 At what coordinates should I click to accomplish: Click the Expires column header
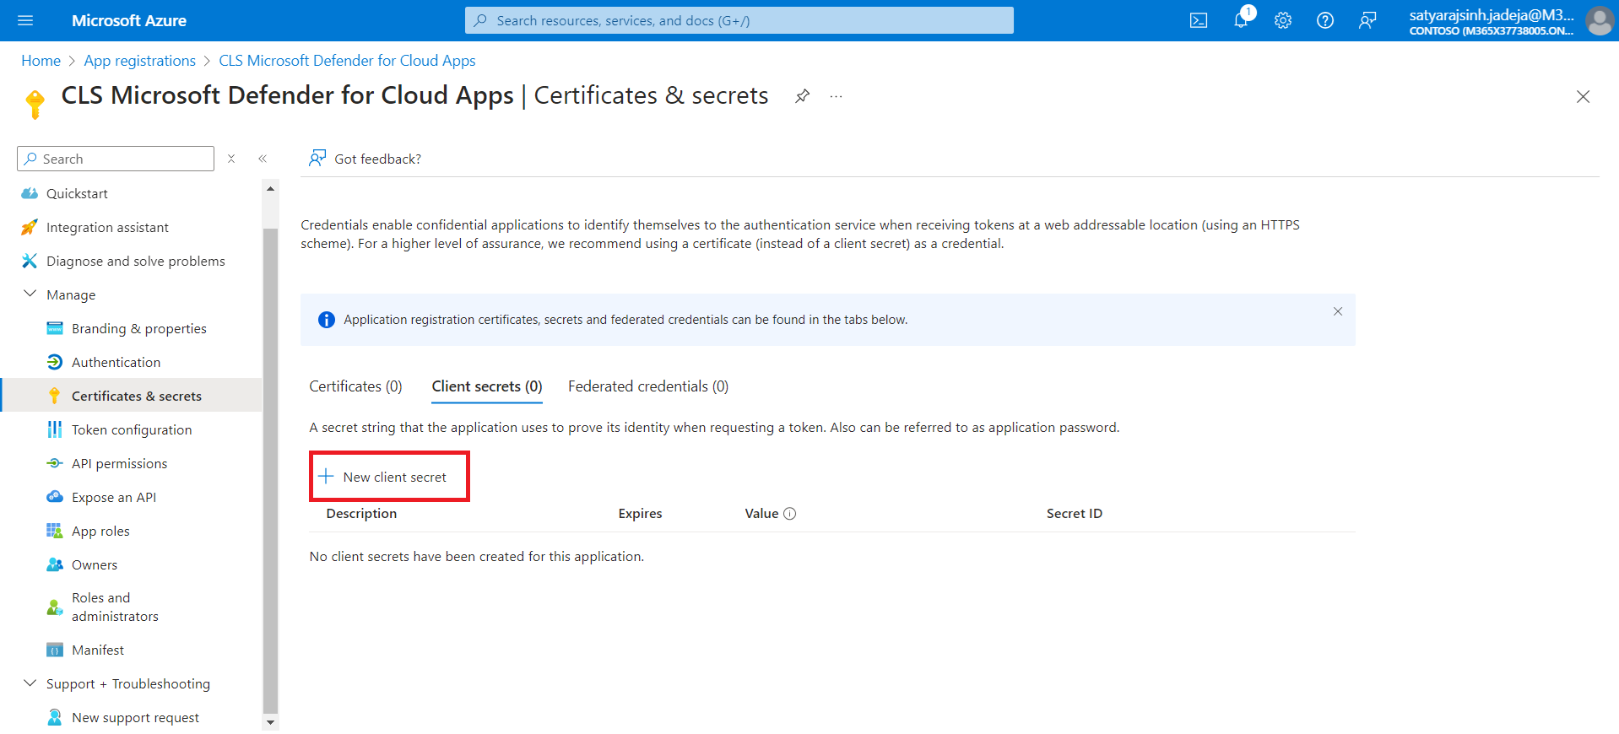(x=640, y=514)
